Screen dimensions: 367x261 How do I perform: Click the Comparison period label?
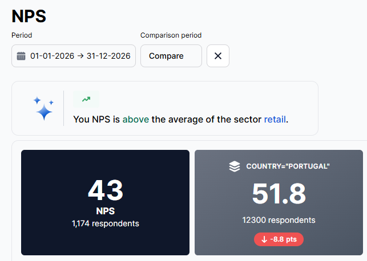coord(171,35)
